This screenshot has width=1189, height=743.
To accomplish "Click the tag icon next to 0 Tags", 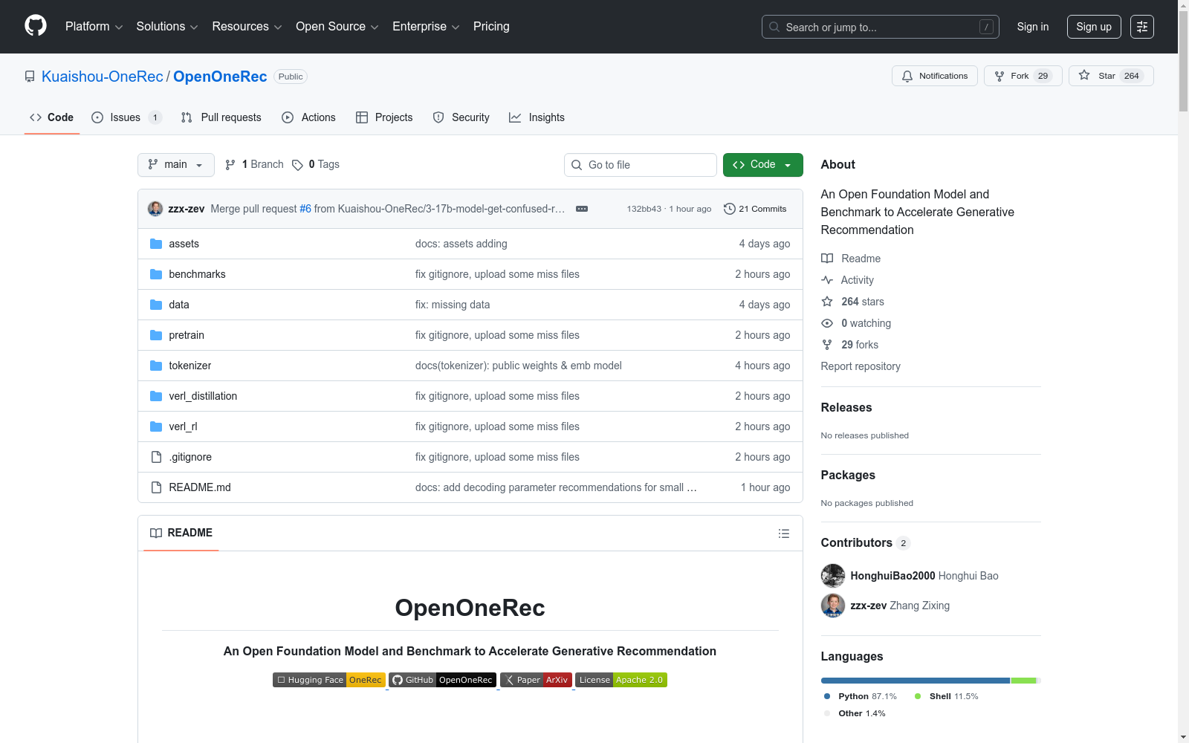I will (297, 165).
